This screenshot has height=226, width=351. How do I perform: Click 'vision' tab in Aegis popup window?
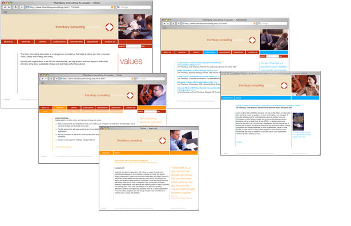141,153
